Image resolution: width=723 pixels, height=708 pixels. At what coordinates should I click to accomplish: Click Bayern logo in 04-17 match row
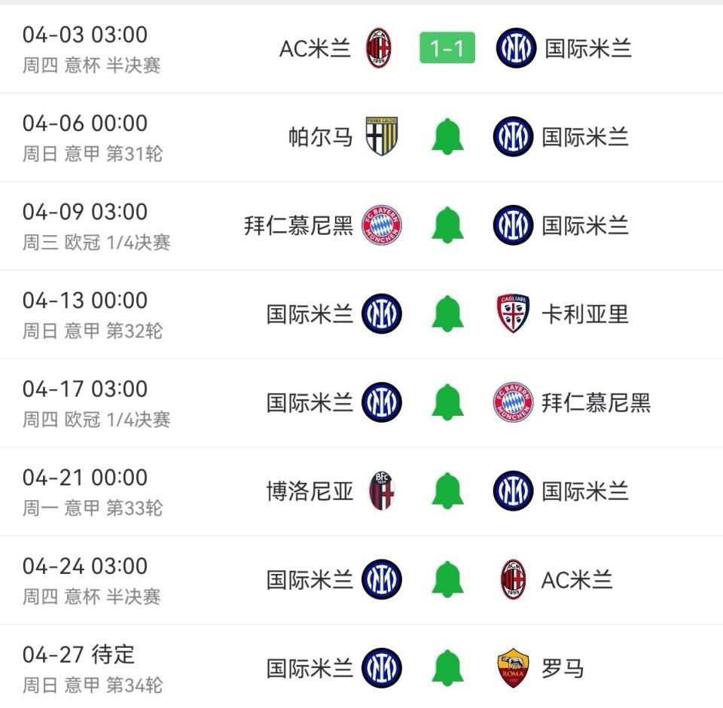(x=513, y=402)
